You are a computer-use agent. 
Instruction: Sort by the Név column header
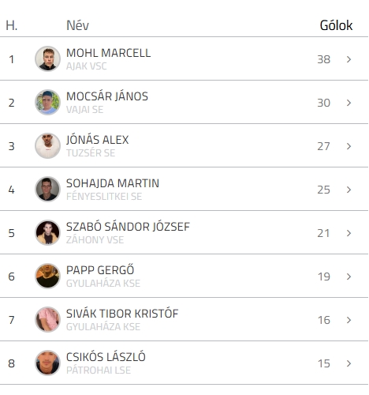coord(77,25)
